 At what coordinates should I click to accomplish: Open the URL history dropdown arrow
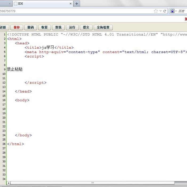161,11
